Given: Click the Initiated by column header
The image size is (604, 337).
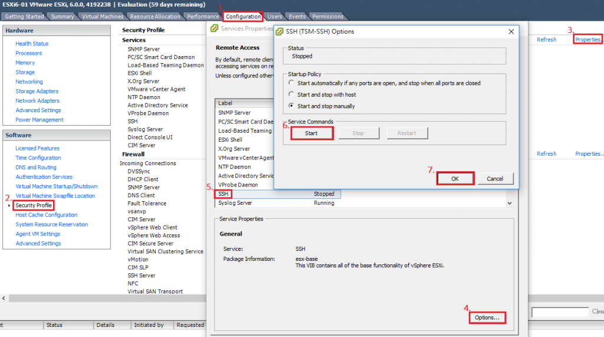Looking at the screenshot, I should click(153, 325).
